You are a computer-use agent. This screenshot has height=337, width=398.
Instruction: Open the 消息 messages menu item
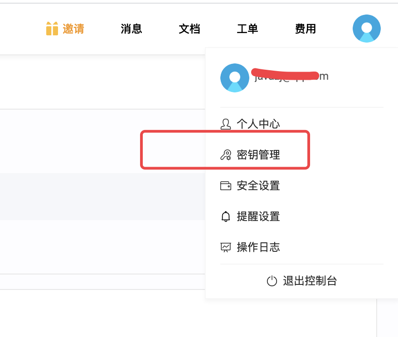point(131,29)
